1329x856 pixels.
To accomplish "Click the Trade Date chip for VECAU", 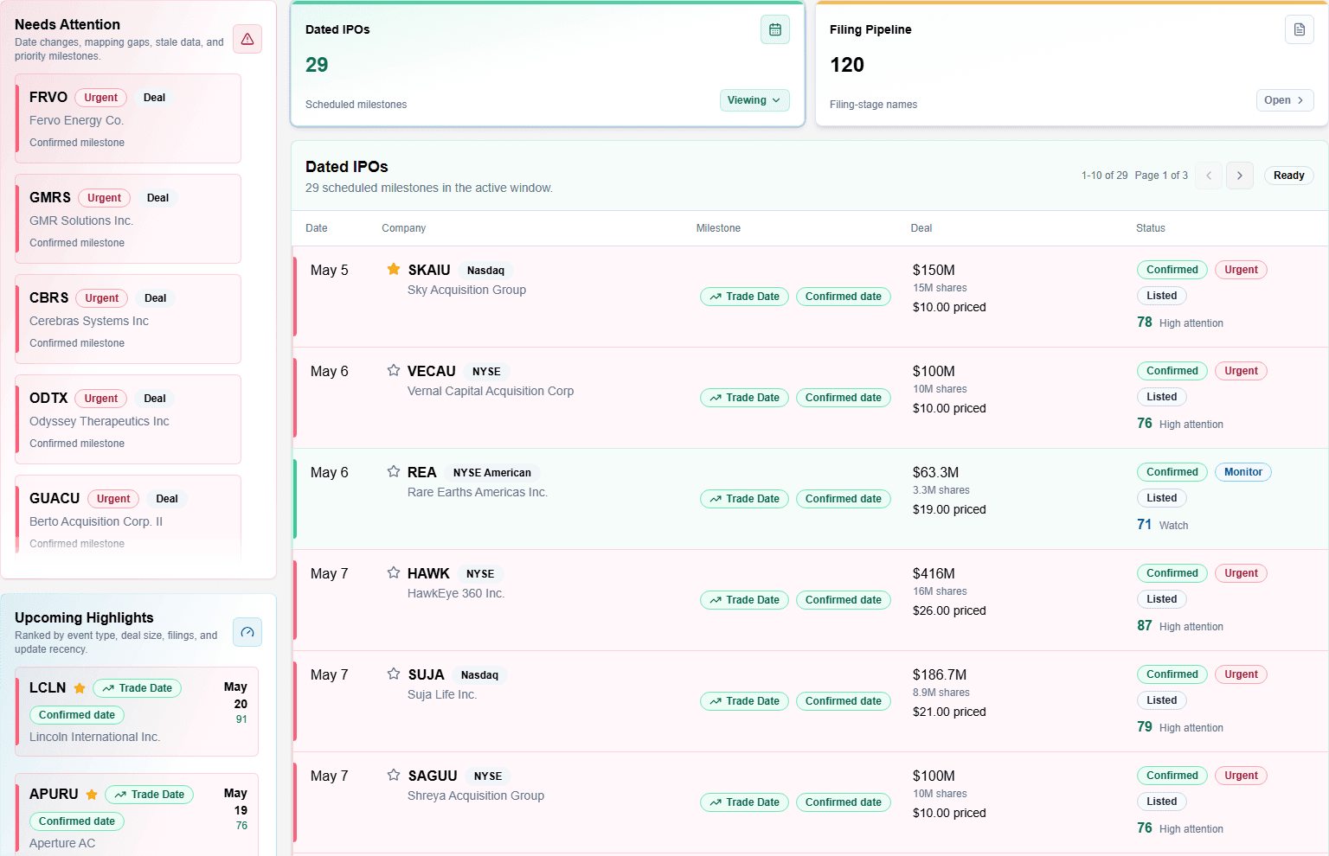I will 744,398.
